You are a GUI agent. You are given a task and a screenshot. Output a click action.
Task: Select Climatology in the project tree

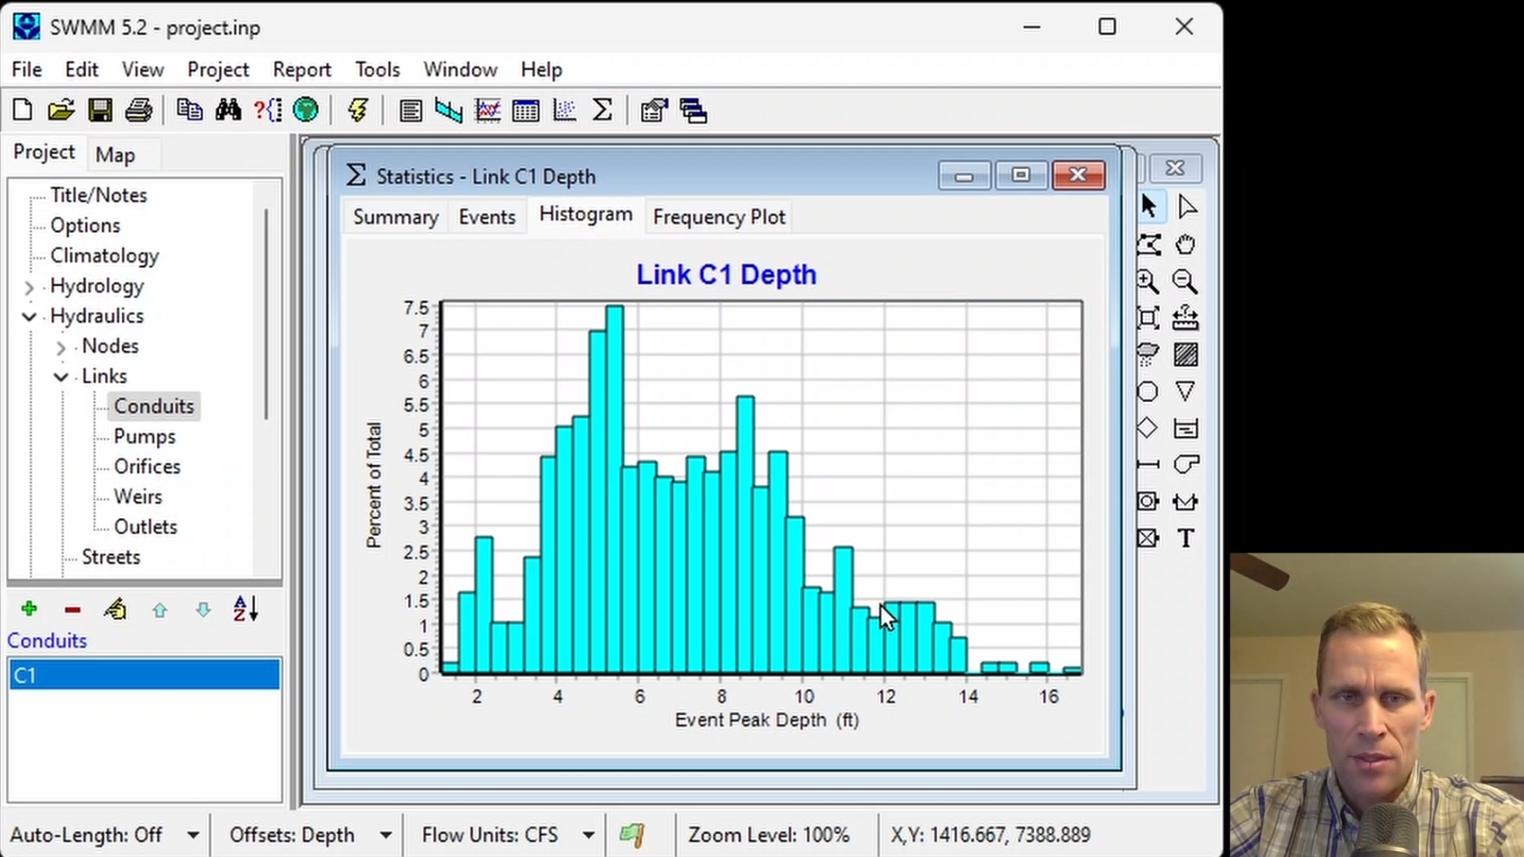(104, 256)
